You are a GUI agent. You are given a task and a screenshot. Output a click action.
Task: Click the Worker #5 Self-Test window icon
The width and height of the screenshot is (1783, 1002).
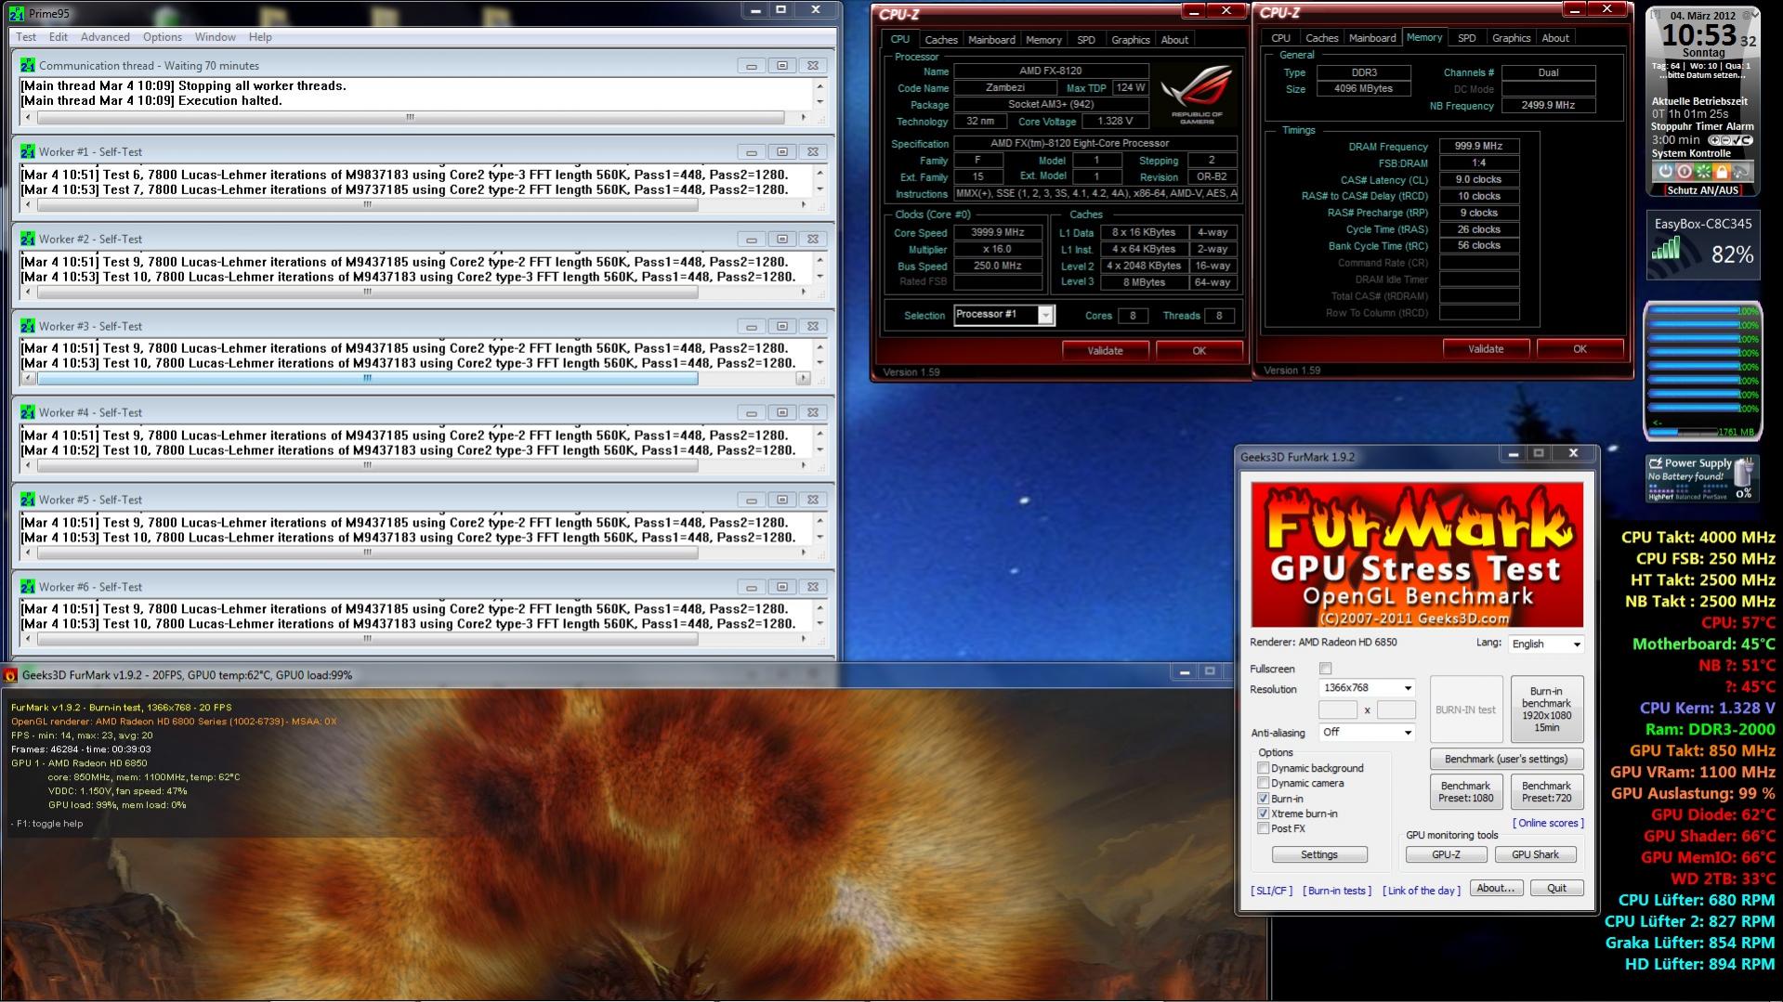28,500
